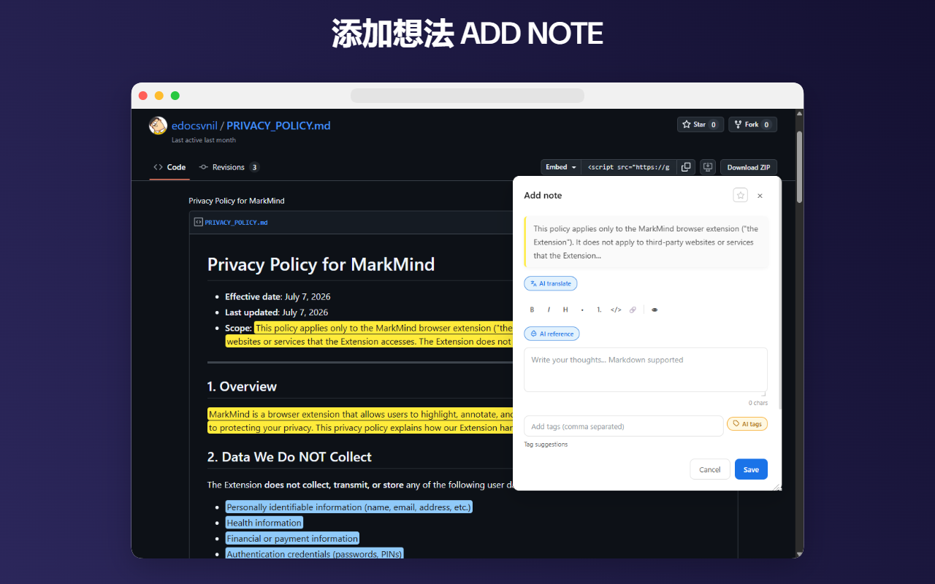Viewport: 935px width, 584px height.
Task: Apply italic formatting in note toolbar
Action: tap(549, 310)
